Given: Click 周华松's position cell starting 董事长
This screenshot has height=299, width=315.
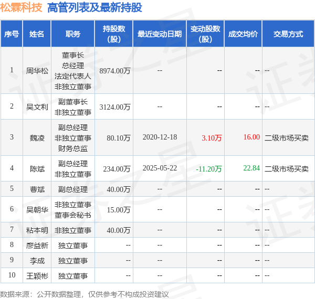Looking at the screenshot, I should pyautogui.click(x=73, y=71).
